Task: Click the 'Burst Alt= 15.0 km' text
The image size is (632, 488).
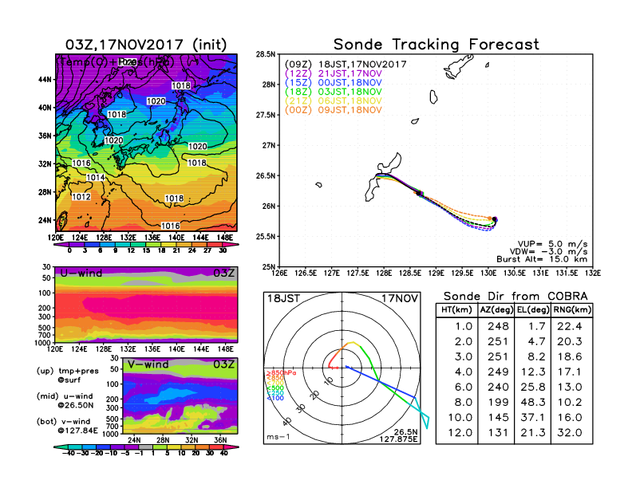Action: (542, 259)
